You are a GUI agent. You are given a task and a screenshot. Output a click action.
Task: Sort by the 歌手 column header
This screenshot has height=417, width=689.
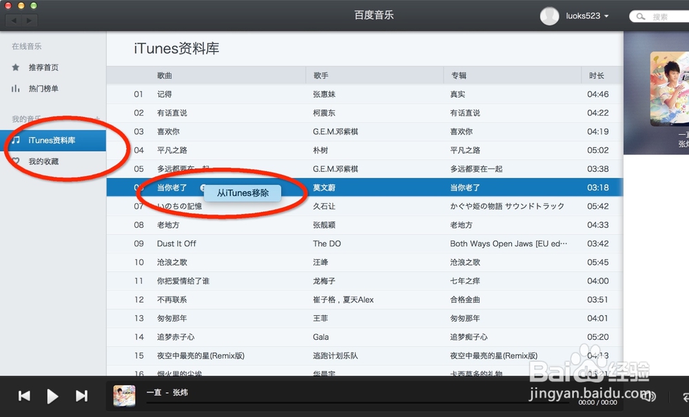click(321, 76)
